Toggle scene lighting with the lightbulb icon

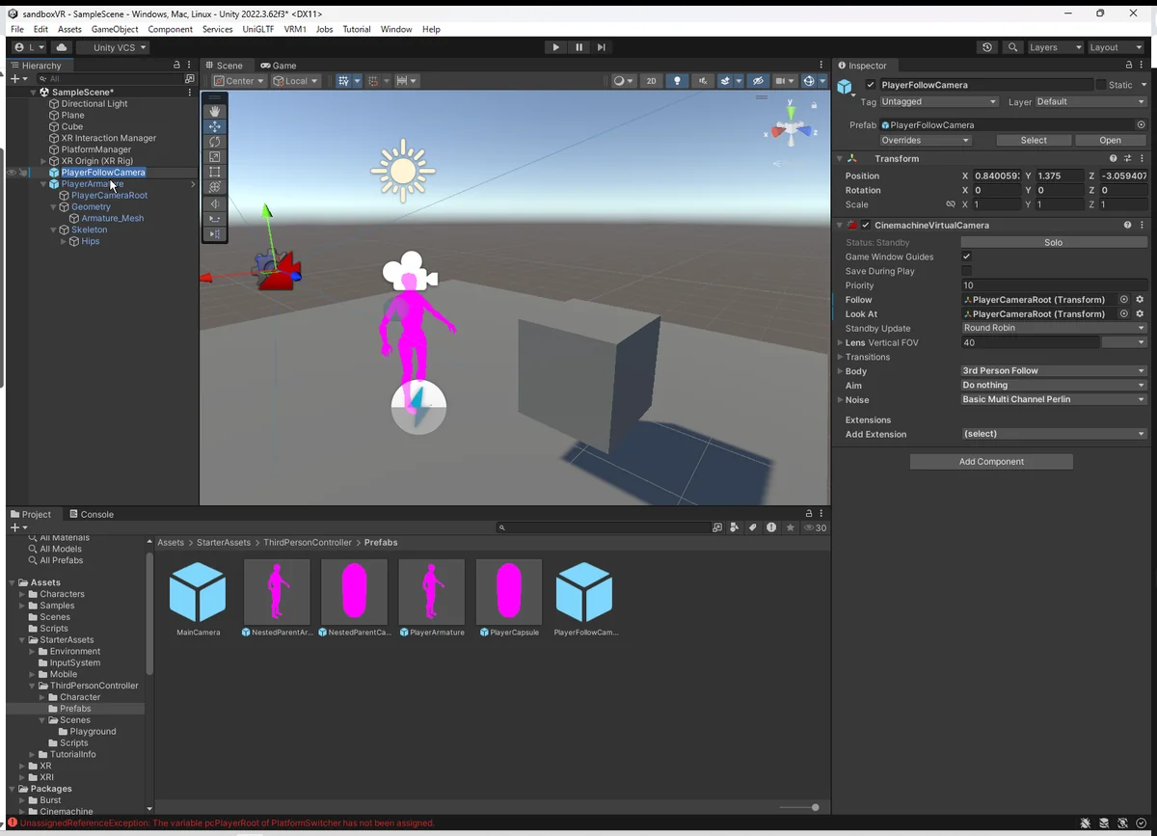coord(677,81)
